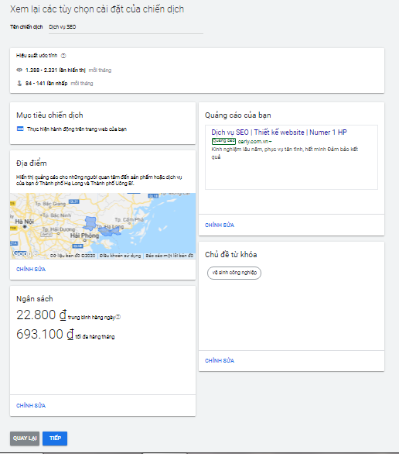Click the highlighted Hạ Long region on map

[109, 232]
